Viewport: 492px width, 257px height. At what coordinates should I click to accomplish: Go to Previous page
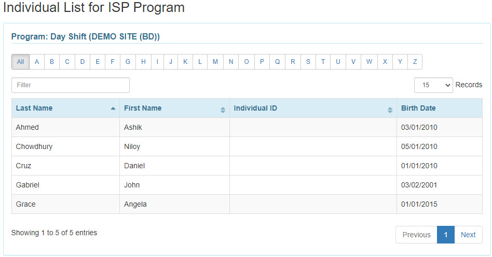416,235
